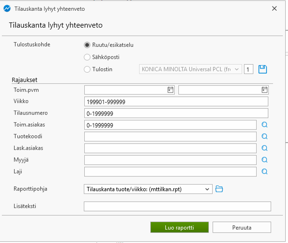The width and height of the screenshot is (288, 243).
Task: Click the Viikko field with 199901-999999
Action: (176, 101)
